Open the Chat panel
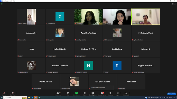177x99 pixels. point(68,94)
